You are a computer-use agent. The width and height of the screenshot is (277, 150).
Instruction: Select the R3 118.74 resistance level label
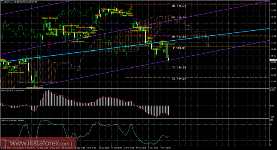click(x=179, y=6)
